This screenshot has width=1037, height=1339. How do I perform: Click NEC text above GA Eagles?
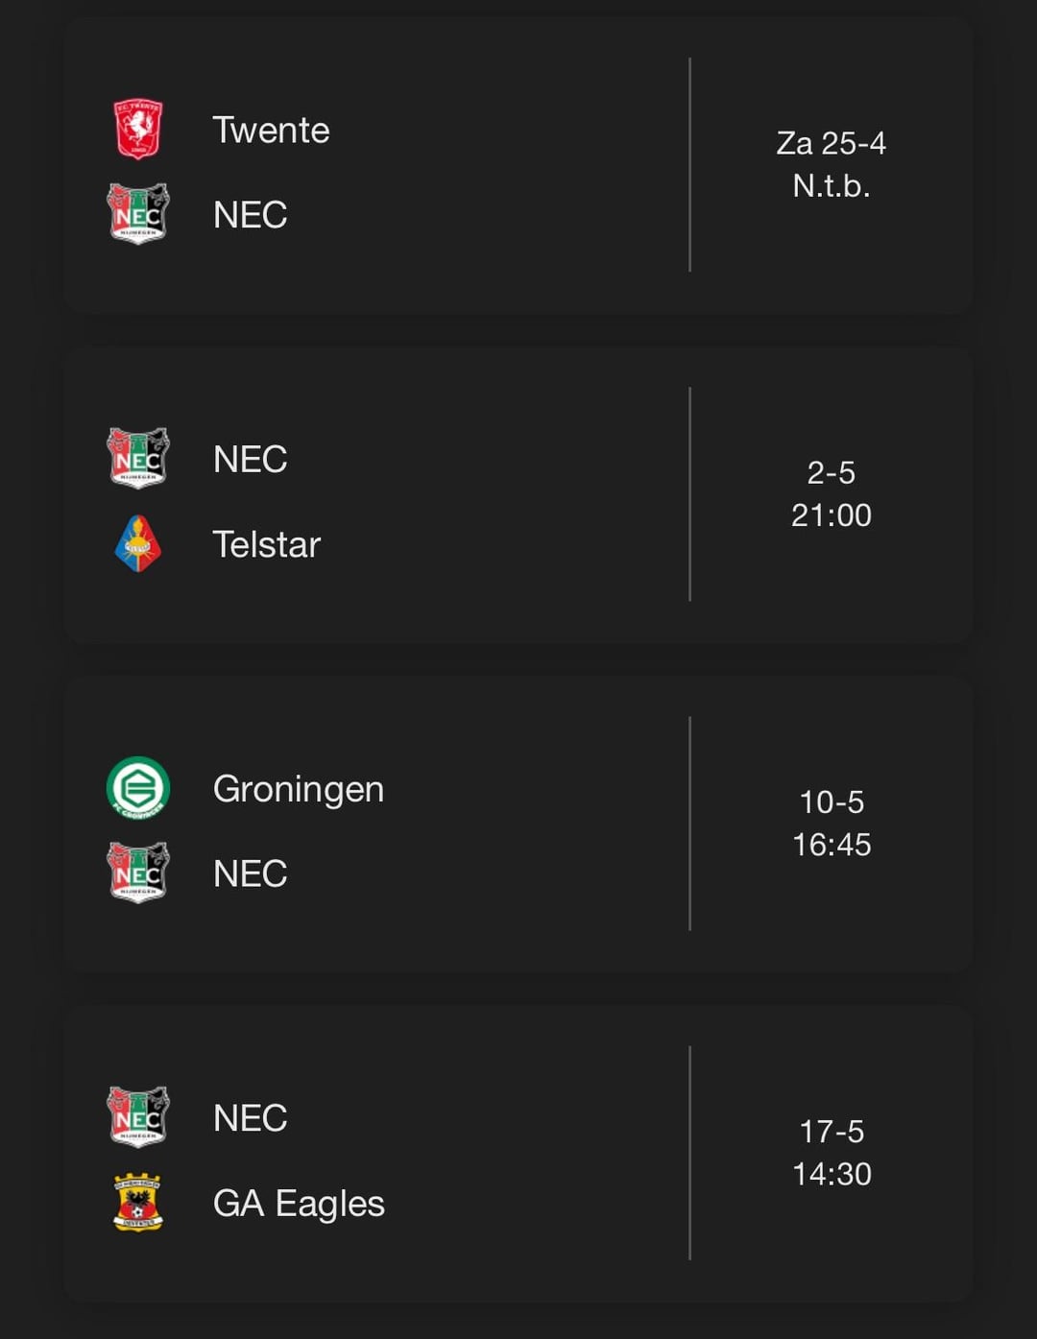click(250, 1117)
